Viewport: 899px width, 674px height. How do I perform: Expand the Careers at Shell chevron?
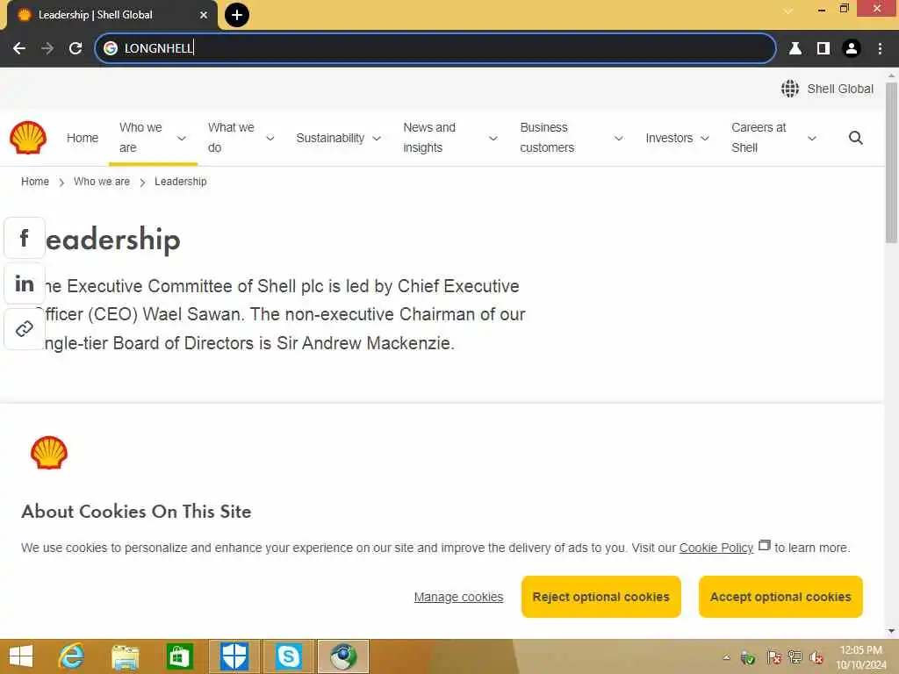[811, 138]
